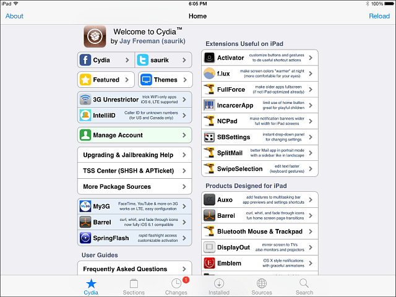Tap the Reload button
Screen dimensions: 396x297
[x=379, y=16]
